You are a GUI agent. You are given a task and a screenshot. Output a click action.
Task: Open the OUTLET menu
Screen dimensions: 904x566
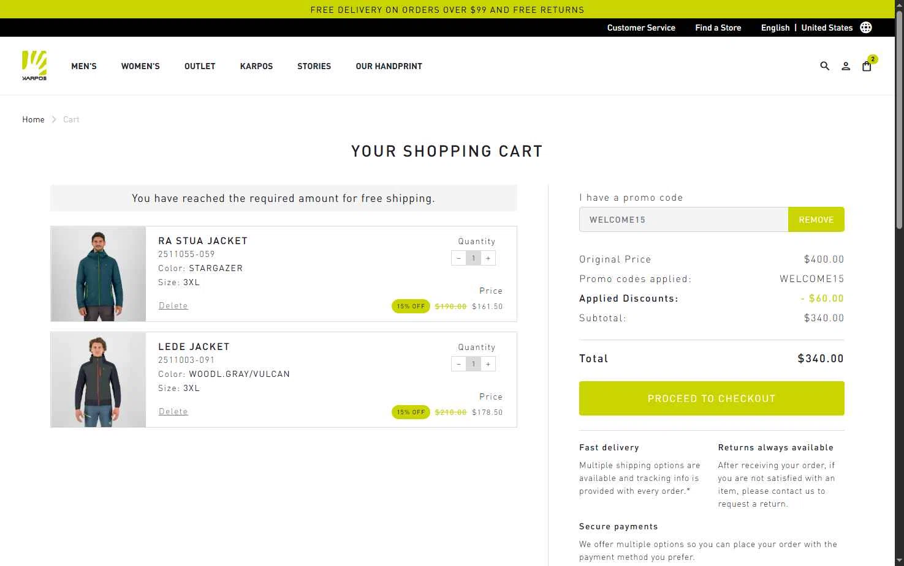tap(200, 66)
